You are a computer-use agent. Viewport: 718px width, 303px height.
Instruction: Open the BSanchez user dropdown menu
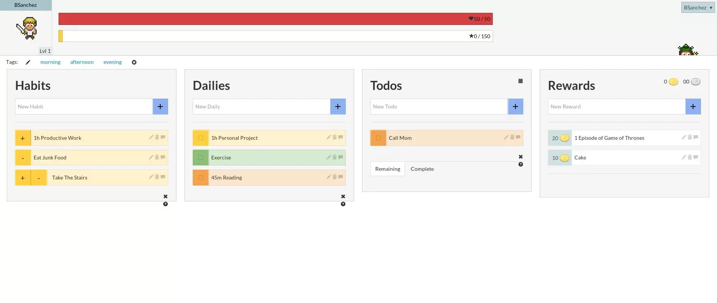pyautogui.click(x=698, y=8)
